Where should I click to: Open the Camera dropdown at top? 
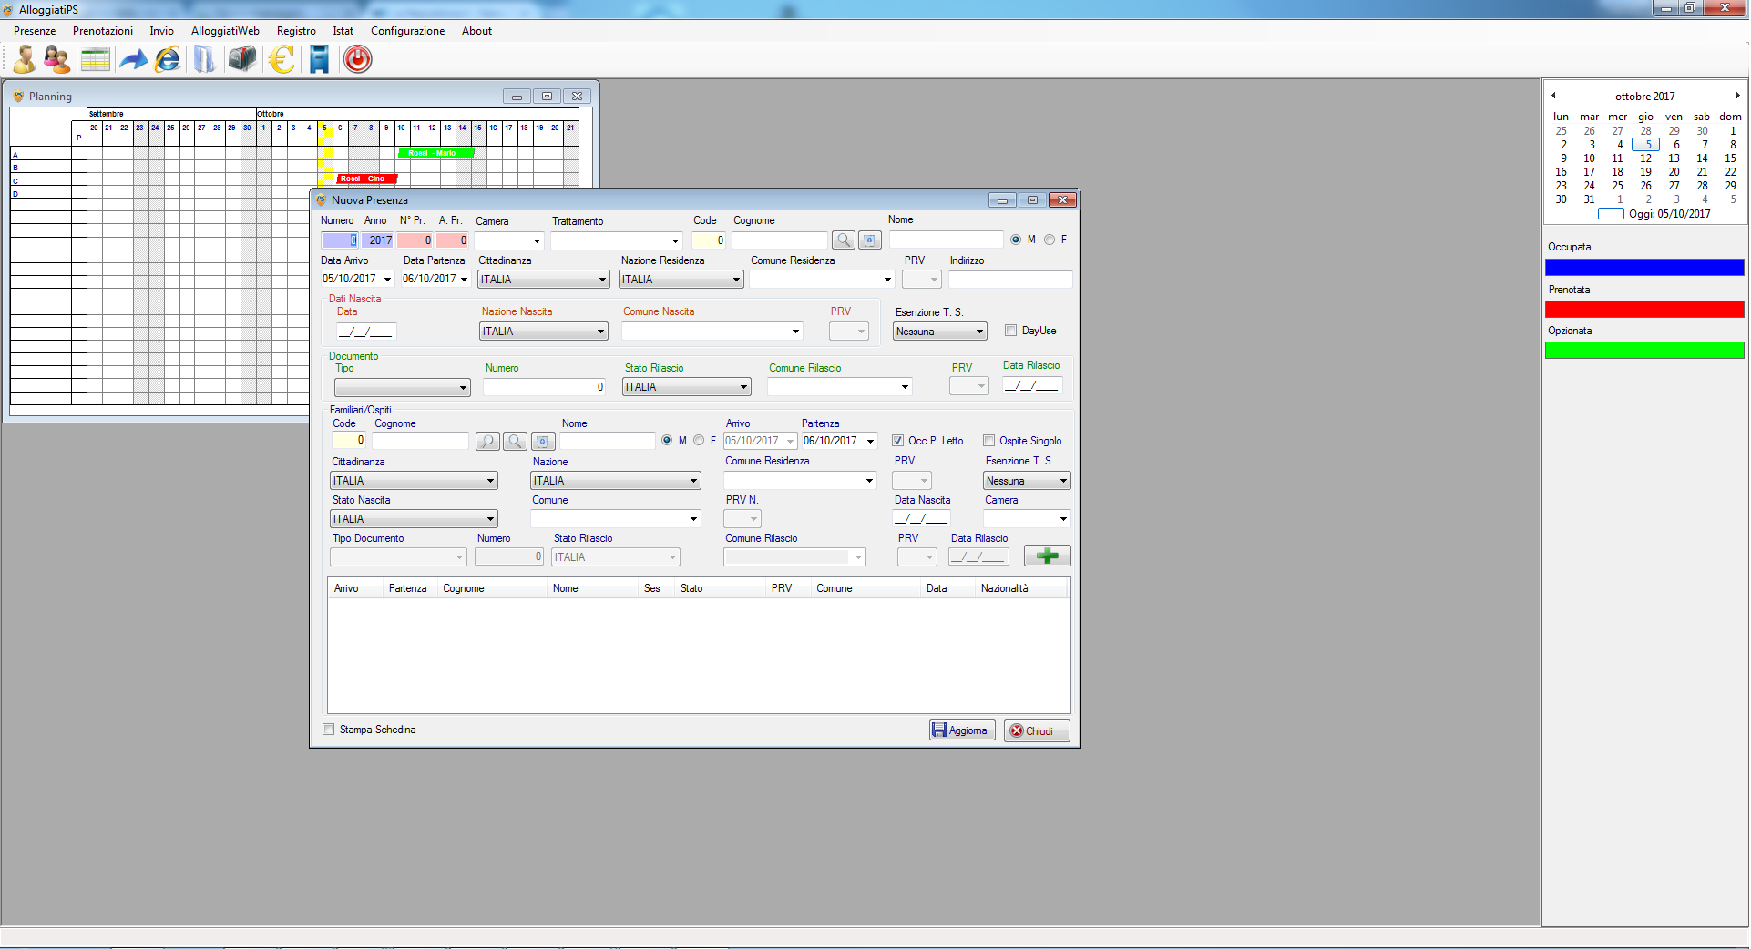(537, 241)
